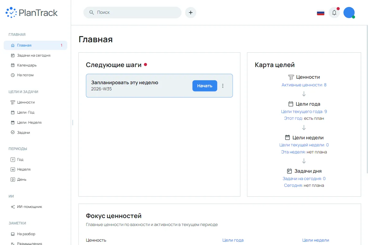This screenshot has height=245, width=368.
Task: Click the Этот год link
Action: click(x=293, y=118)
